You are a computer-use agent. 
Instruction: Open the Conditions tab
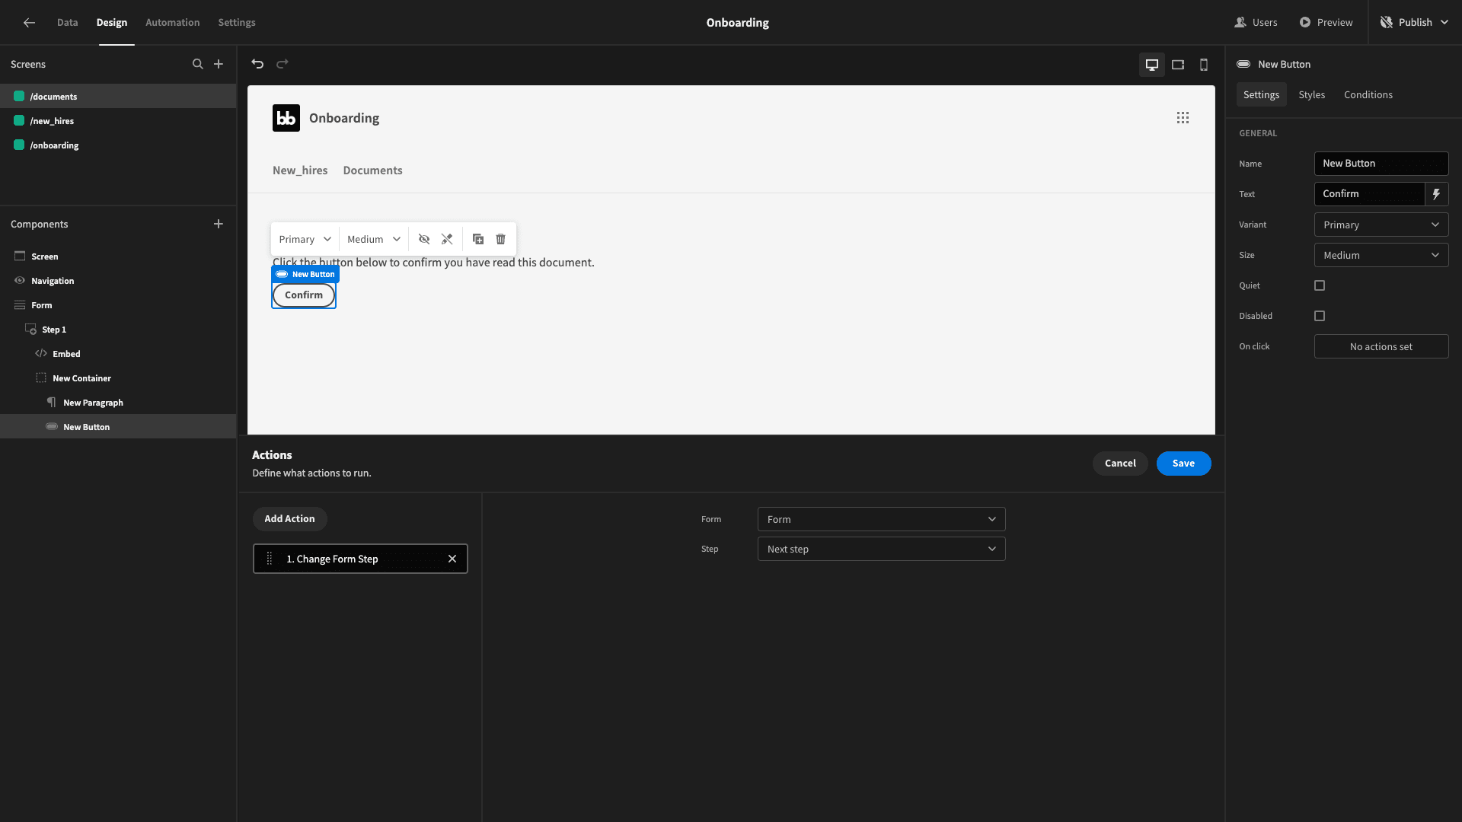pyautogui.click(x=1368, y=94)
